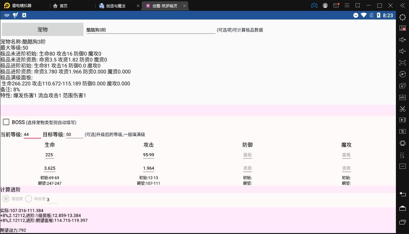The height and width of the screenshot is (234, 409).
Task: Switch to 创造与魔法 tab
Action: (113, 6)
